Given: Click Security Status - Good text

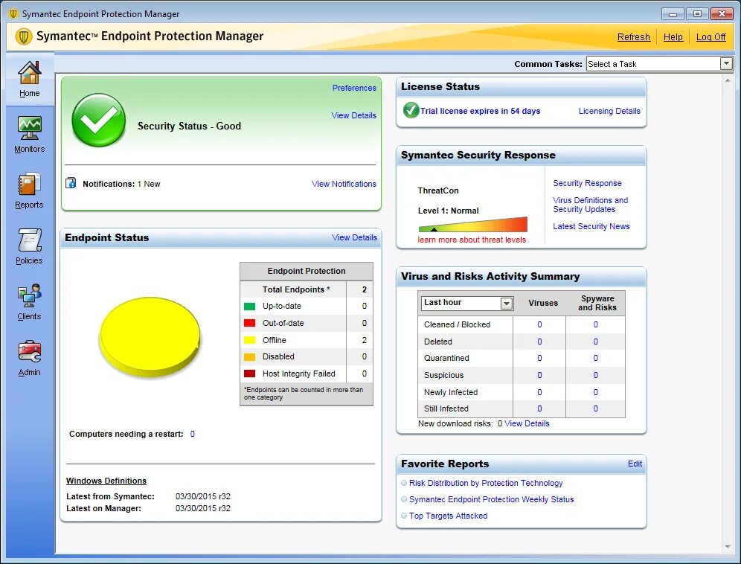Looking at the screenshot, I should pos(189,126).
